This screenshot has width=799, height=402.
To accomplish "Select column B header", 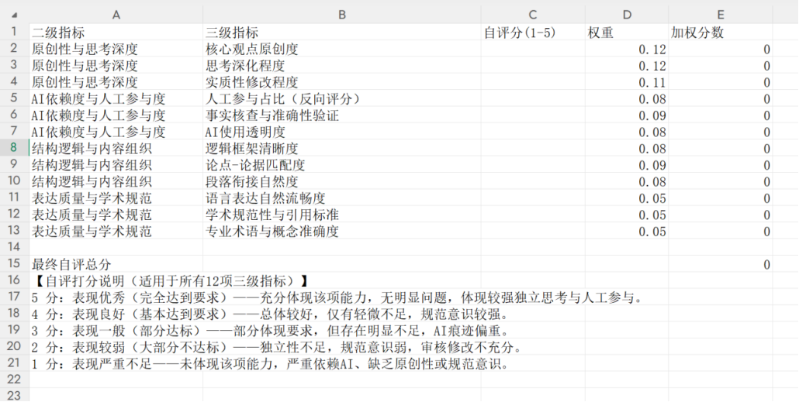I will pos(342,15).
